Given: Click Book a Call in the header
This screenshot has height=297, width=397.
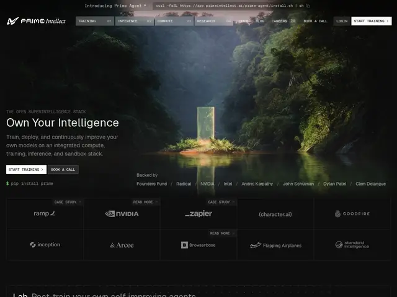Looking at the screenshot, I should coord(316,21).
